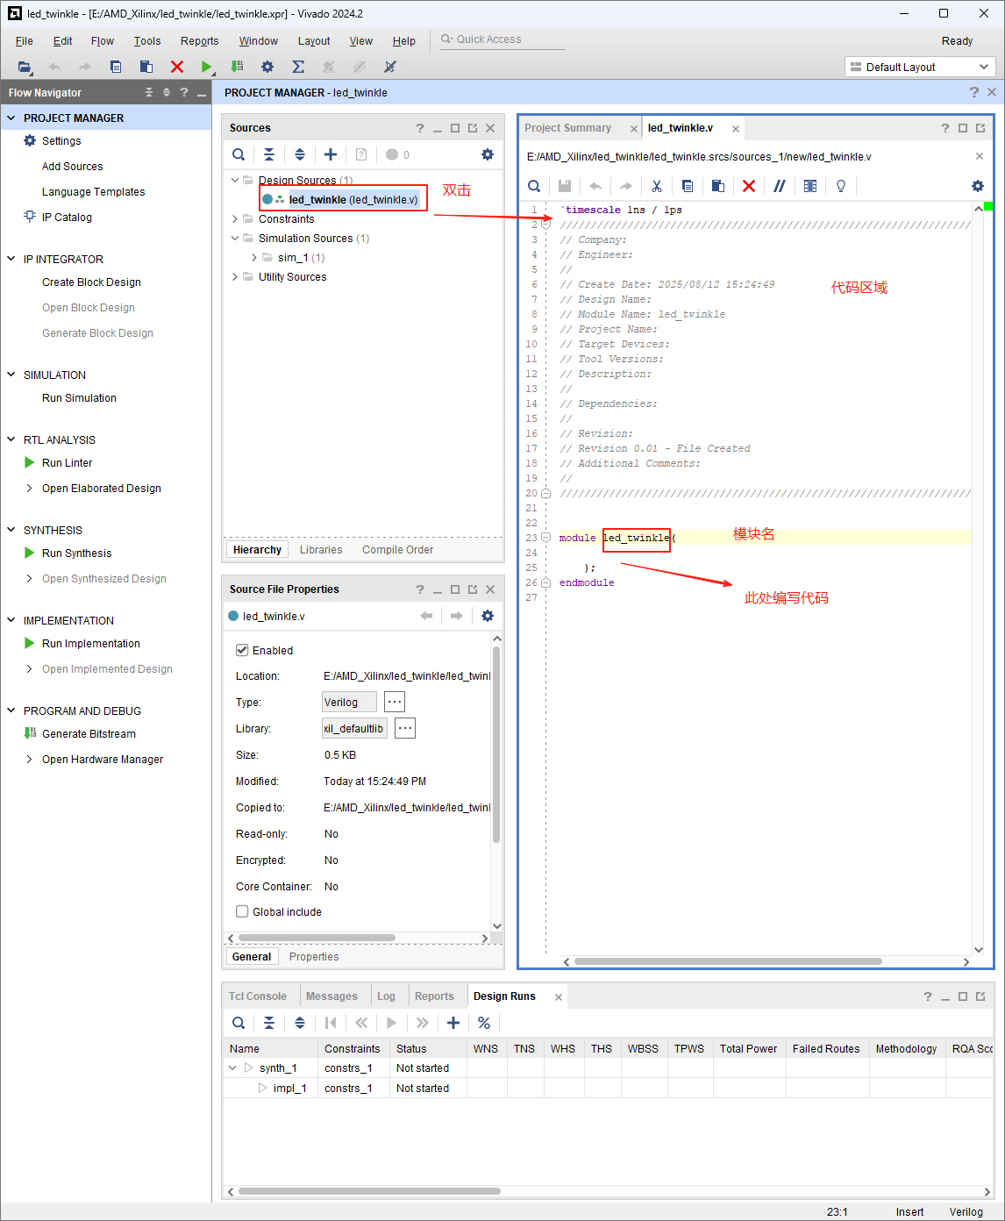This screenshot has width=1005, height=1221.
Task: Click the editor search magnifier icon
Action: (534, 186)
